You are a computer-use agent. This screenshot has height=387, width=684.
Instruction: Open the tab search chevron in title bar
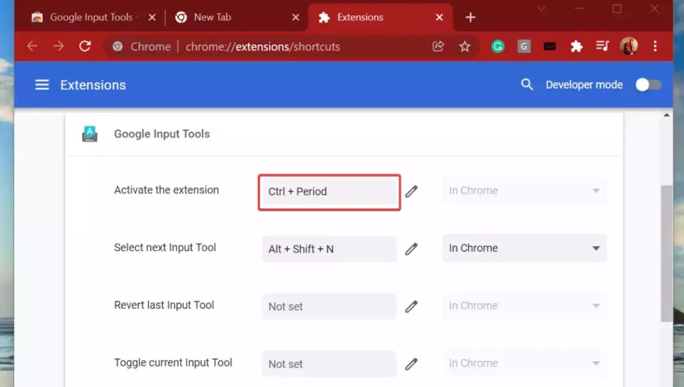pyautogui.click(x=541, y=9)
